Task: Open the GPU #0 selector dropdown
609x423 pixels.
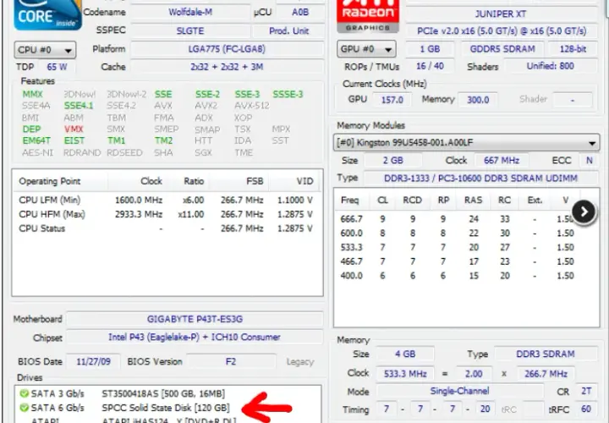Action: 366,49
